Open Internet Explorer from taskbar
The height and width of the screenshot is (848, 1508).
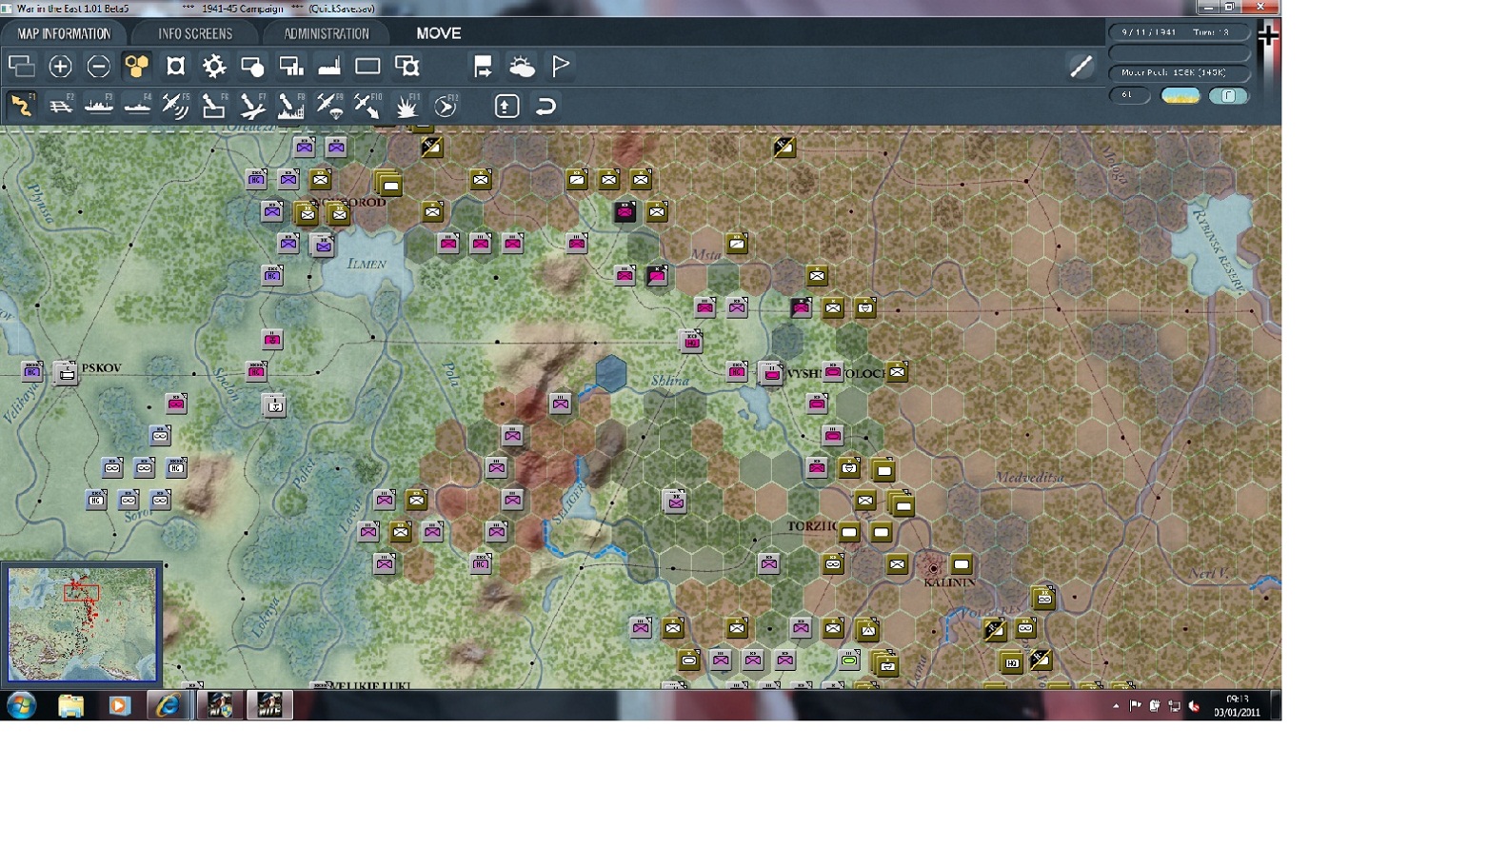[169, 705]
